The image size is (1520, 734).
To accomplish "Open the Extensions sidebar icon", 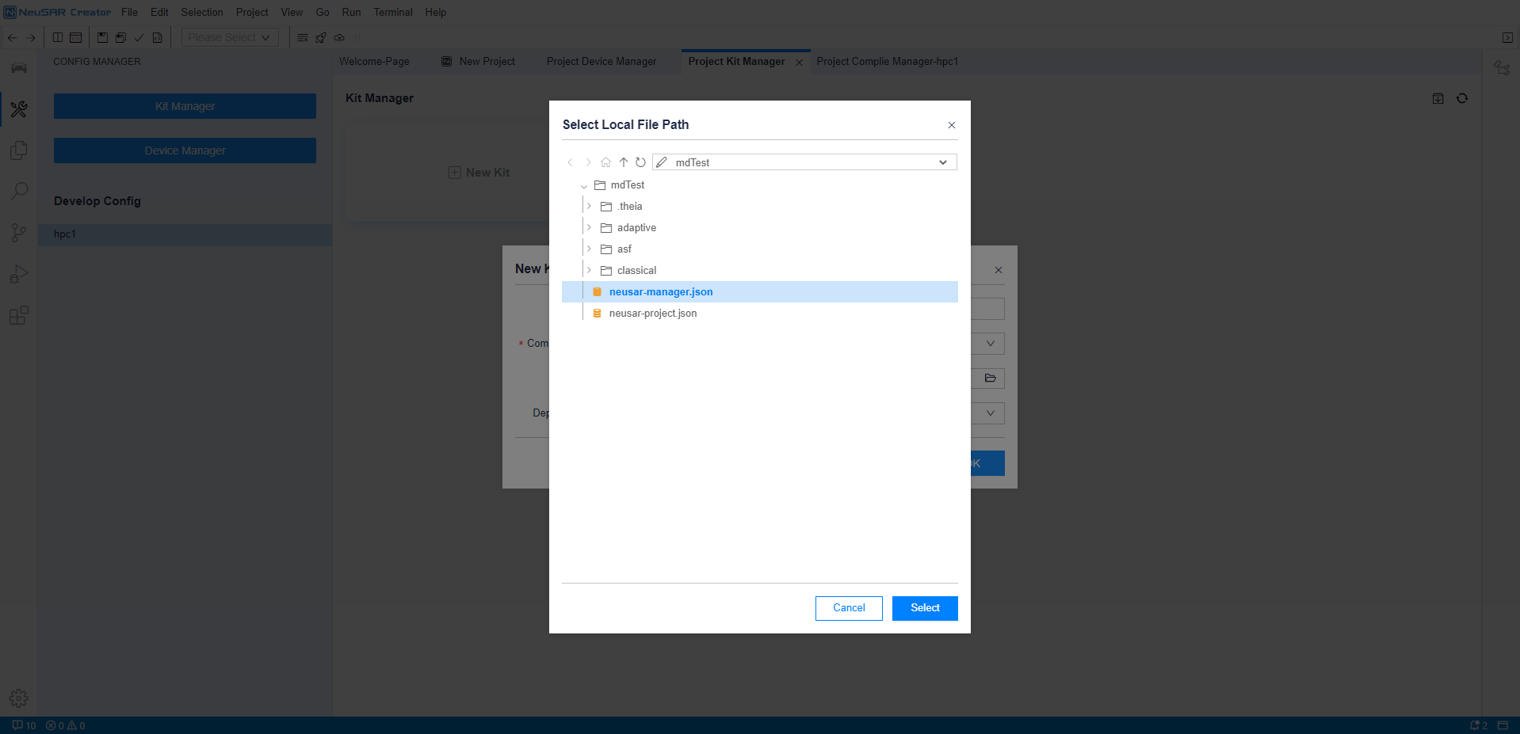I will pos(19,315).
